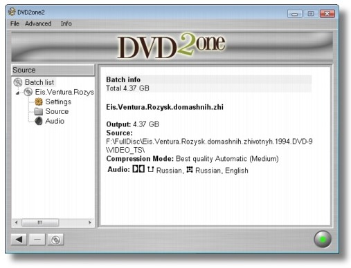Viewport: 351px width, 268px height.
Task: Select the Audio tree entry
Action: [55, 121]
